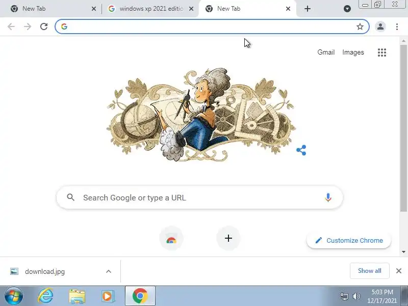The height and width of the screenshot is (306, 408).
Task: Open the profile avatar icon
Action: click(x=380, y=27)
